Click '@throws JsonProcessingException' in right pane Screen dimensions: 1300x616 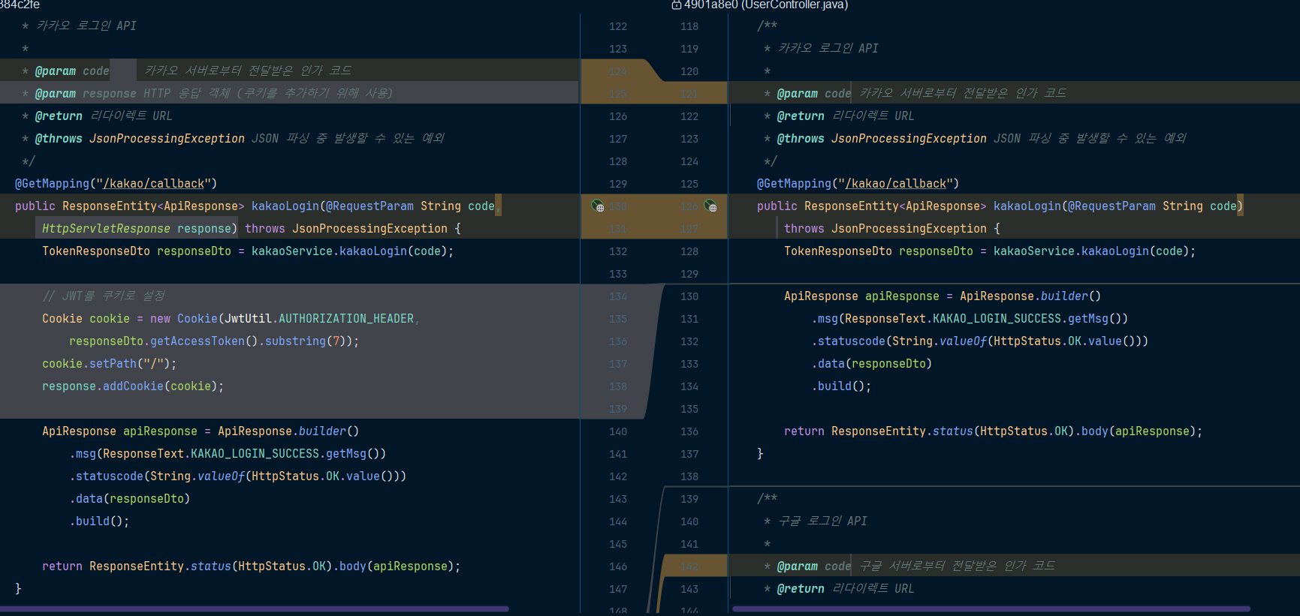coord(882,139)
